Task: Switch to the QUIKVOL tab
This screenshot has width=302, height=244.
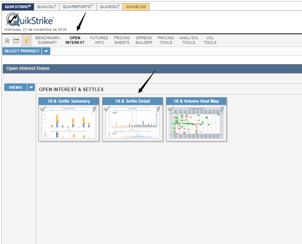Action: pyautogui.click(x=46, y=7)
